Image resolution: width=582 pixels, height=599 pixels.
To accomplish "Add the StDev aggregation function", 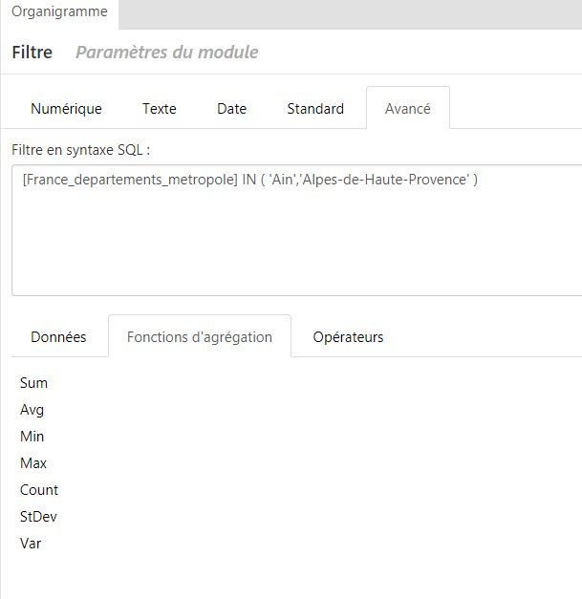I will [38, 517].
